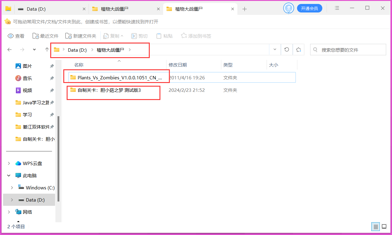Sort by the 类型 column header

pyautogui.click(x=228, y=65)
